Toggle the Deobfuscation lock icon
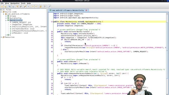Screen dimensions: 169x95 [40, 6]
